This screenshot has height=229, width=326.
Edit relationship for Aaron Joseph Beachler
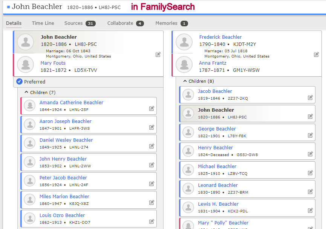(152, 127)
